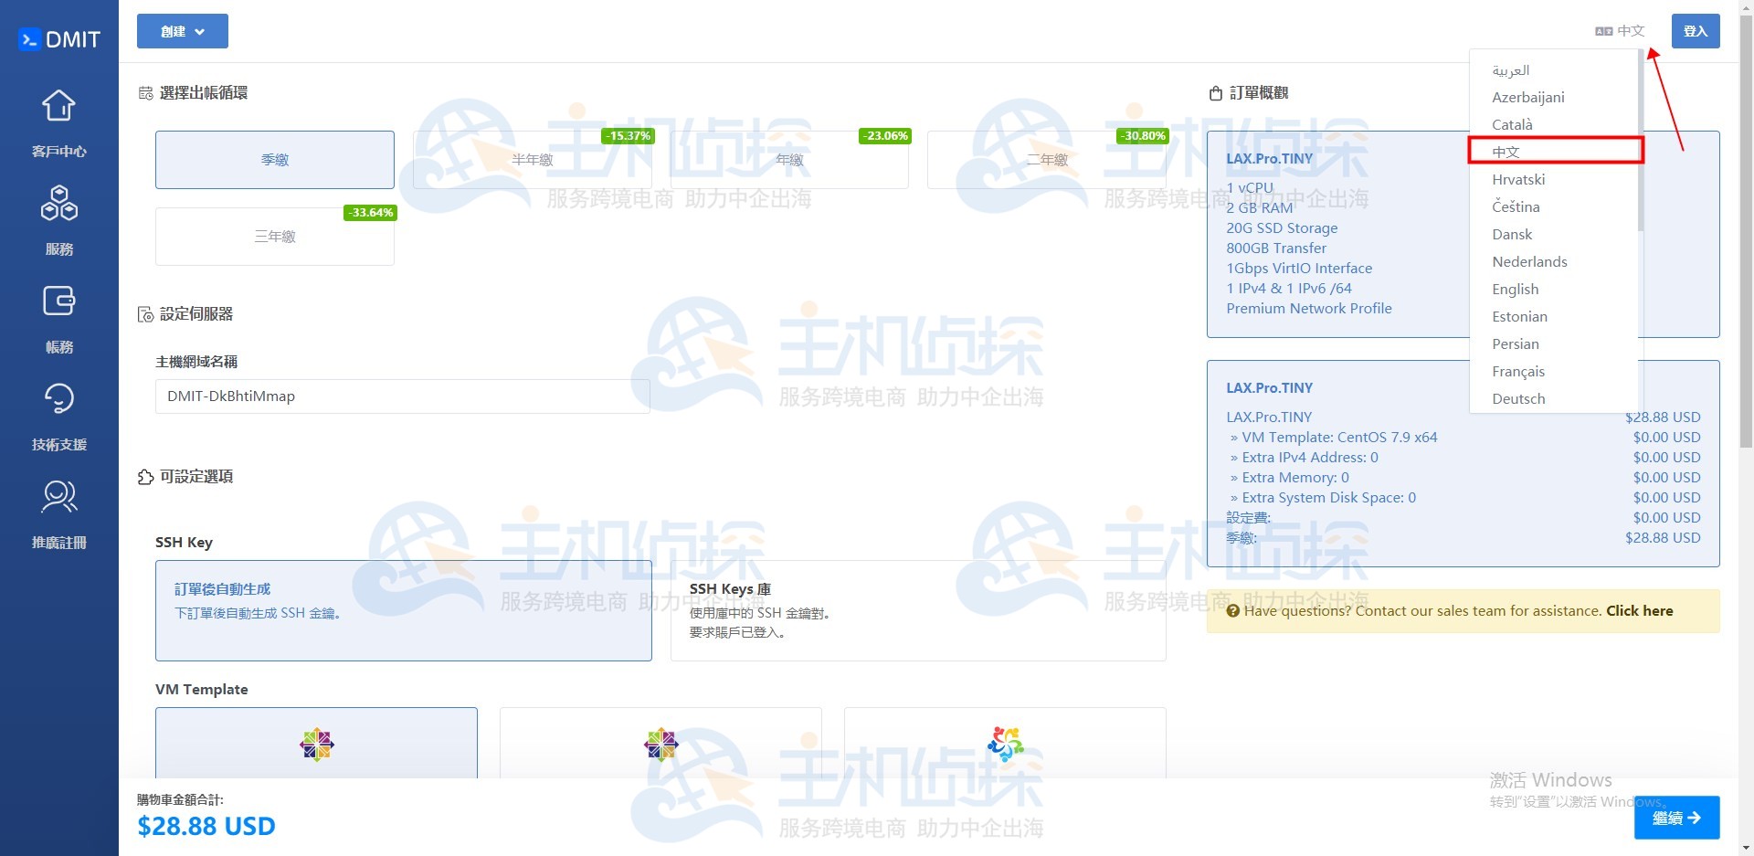Screen dimensions: 1754x856
Task: Select the 季繳 billing cycle
Action: (x=275, y=160)
